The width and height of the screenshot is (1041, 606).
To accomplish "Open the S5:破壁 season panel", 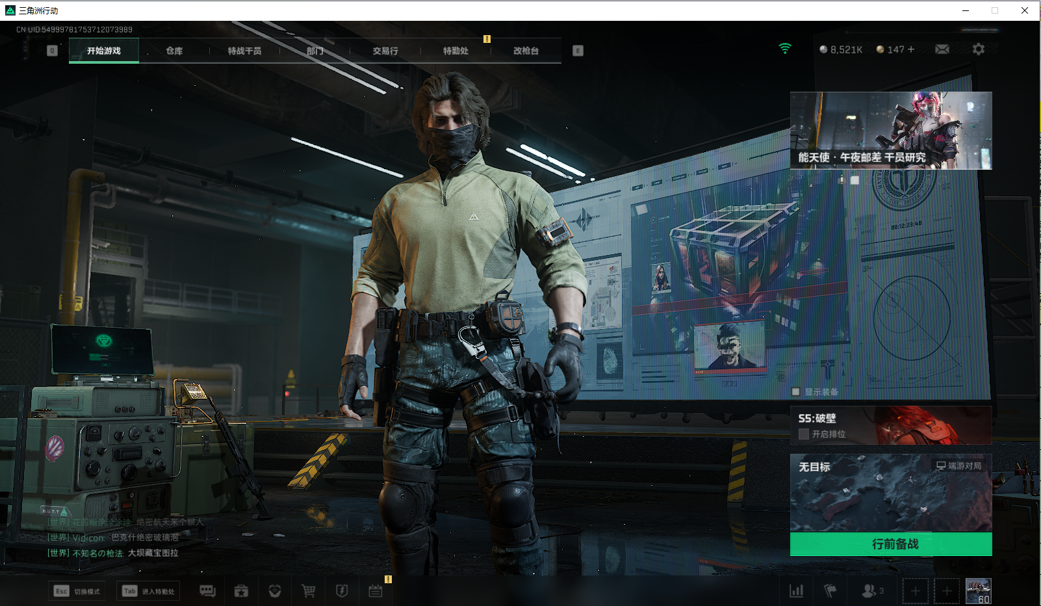I will click(x=891, y=425).
